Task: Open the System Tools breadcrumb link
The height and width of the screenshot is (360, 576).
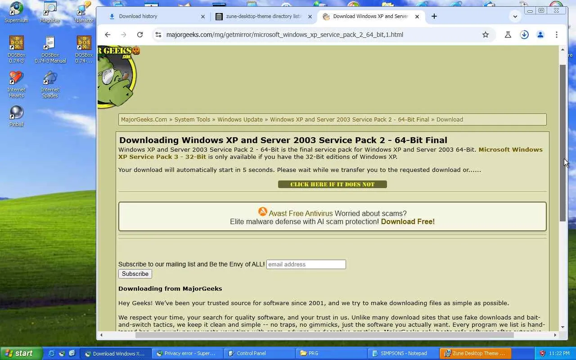Action: tap(192, 120)
